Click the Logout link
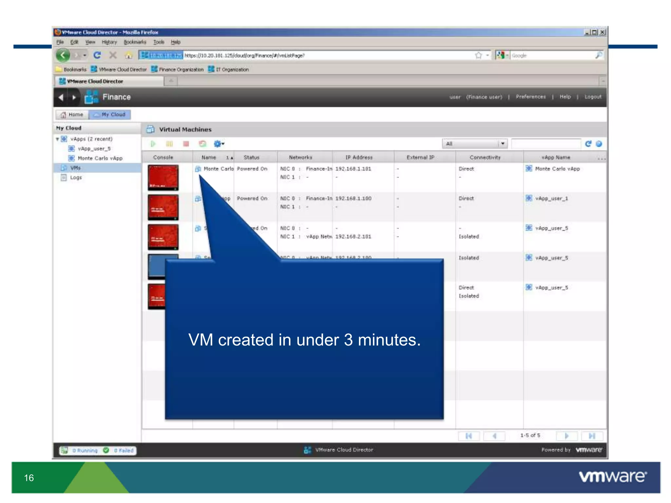This screenshot has width=671, height=503. pyautogui.click(x=593, y=97)
